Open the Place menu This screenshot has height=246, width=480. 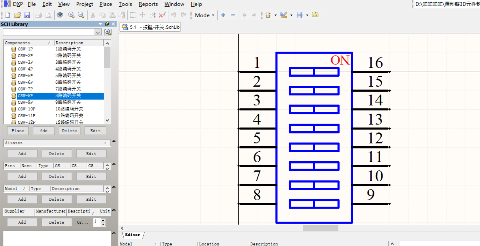coord(106,4)
